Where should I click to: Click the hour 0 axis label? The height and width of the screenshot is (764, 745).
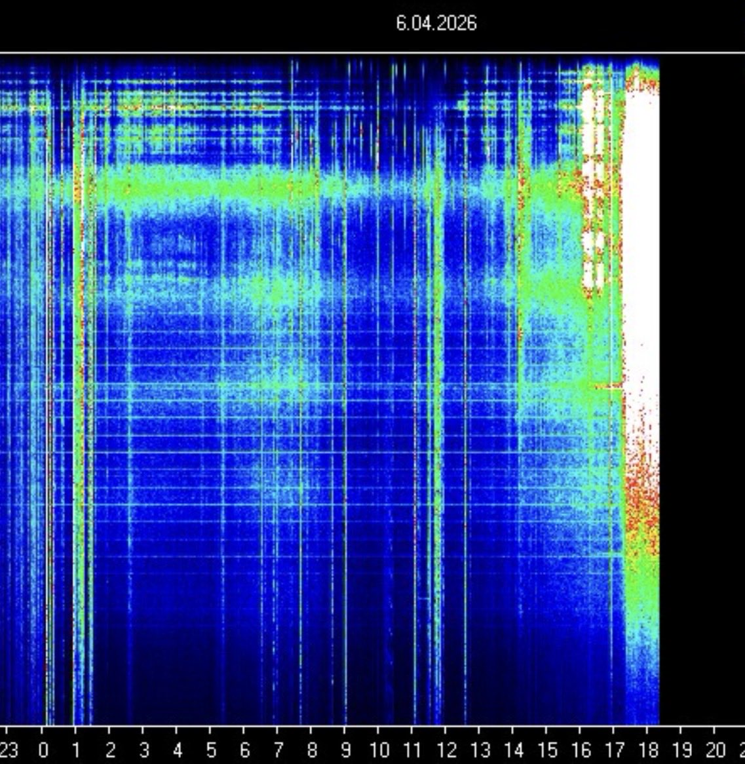(43, 750)
